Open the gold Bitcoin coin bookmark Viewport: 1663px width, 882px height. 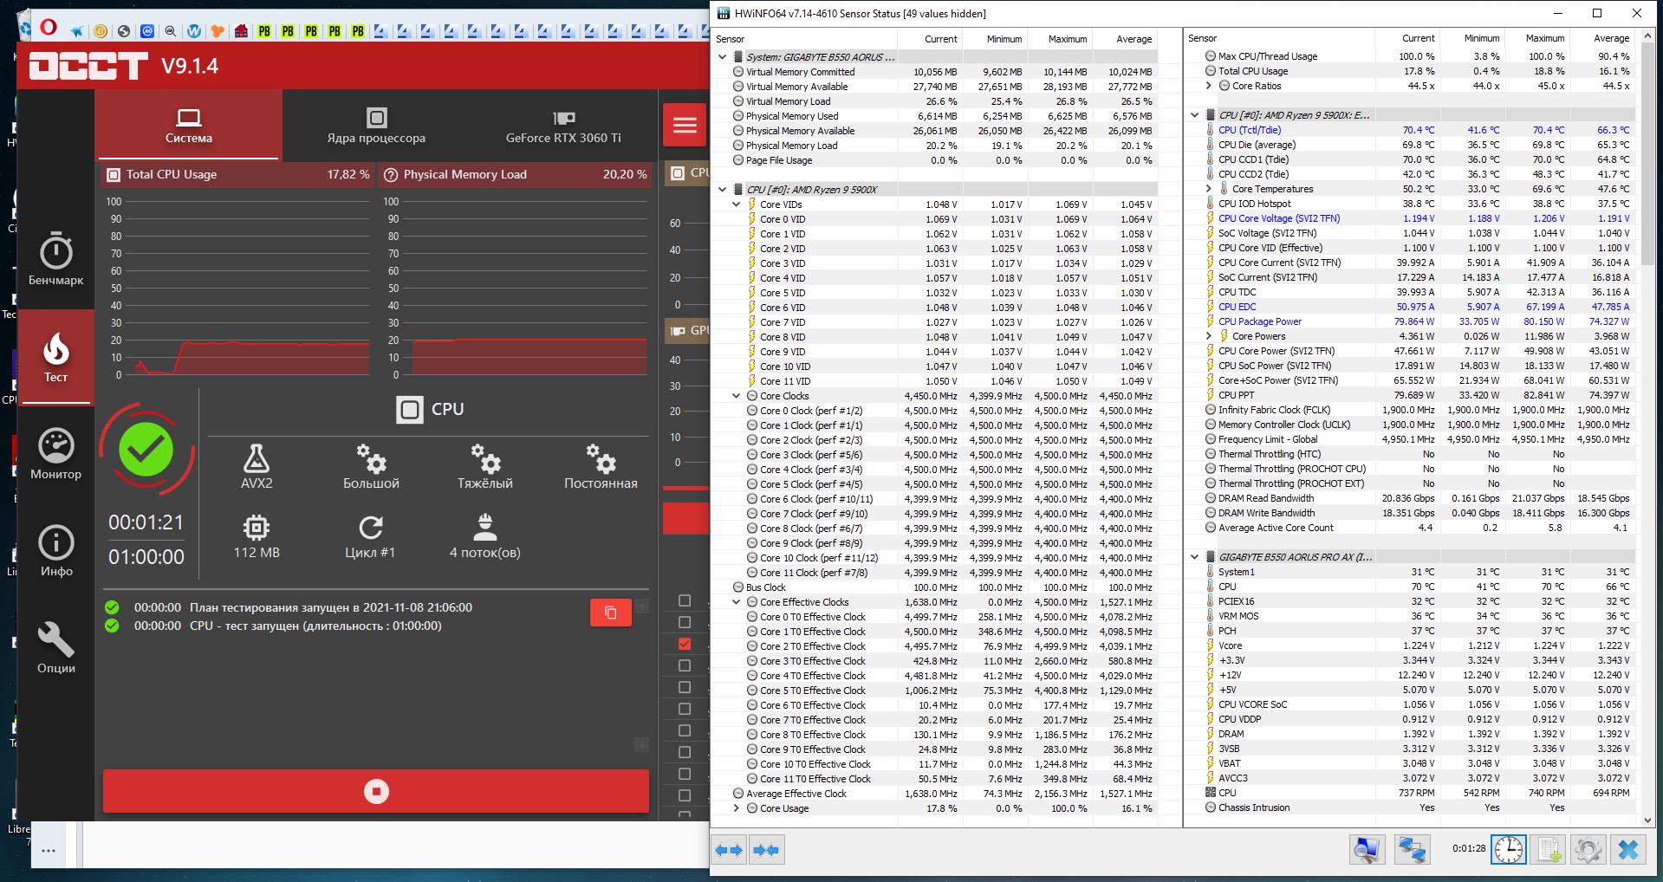[101, 31]
